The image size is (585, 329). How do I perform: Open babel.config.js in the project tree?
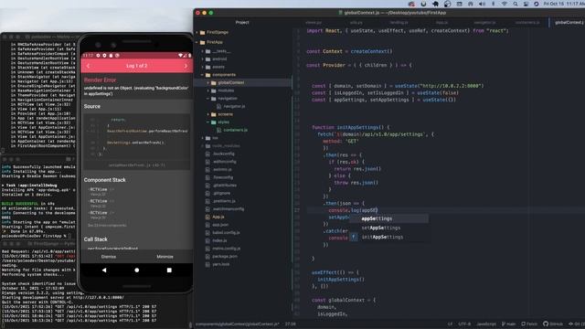[x=226, y=233]
